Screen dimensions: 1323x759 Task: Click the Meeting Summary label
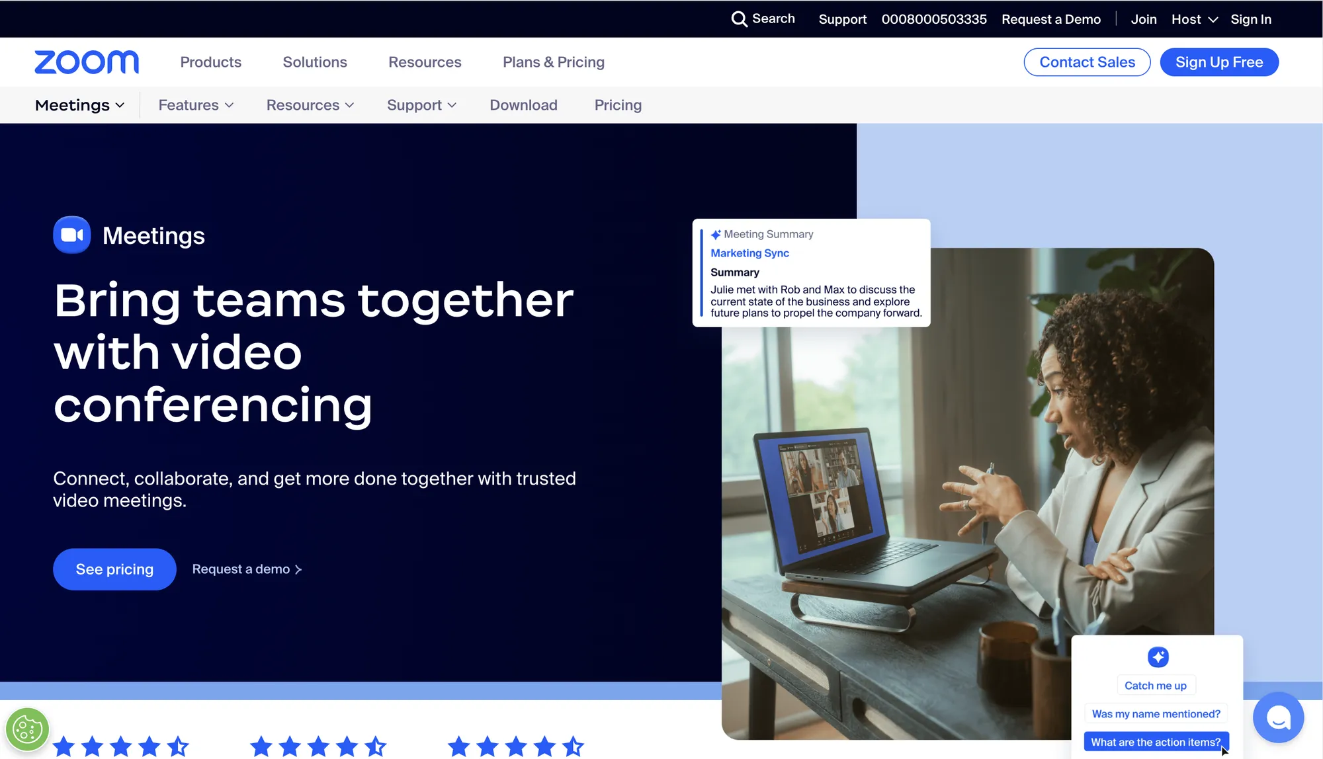[x=769, y=234]
